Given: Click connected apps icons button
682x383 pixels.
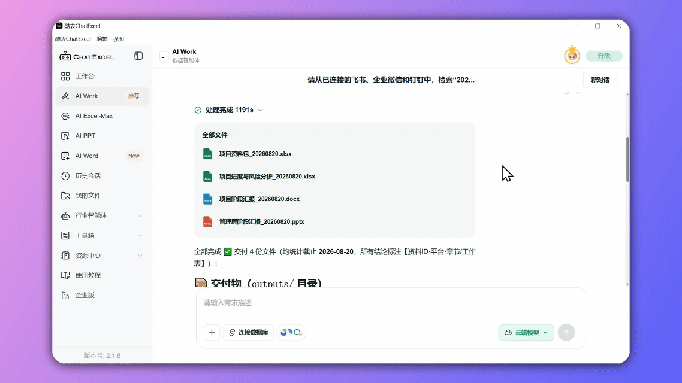Looking at the screenshot, I should [291, 333].
